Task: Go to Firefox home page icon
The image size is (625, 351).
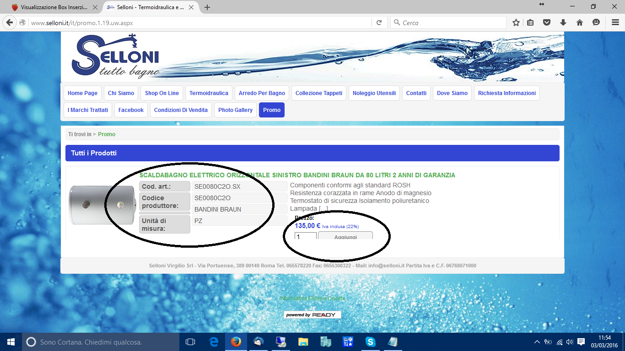Action: point(580,22)
